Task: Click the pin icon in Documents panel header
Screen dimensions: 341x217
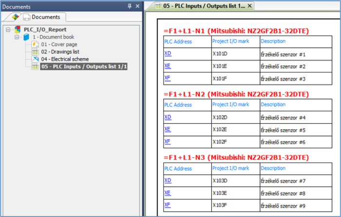Action: [x=130, y=6]
